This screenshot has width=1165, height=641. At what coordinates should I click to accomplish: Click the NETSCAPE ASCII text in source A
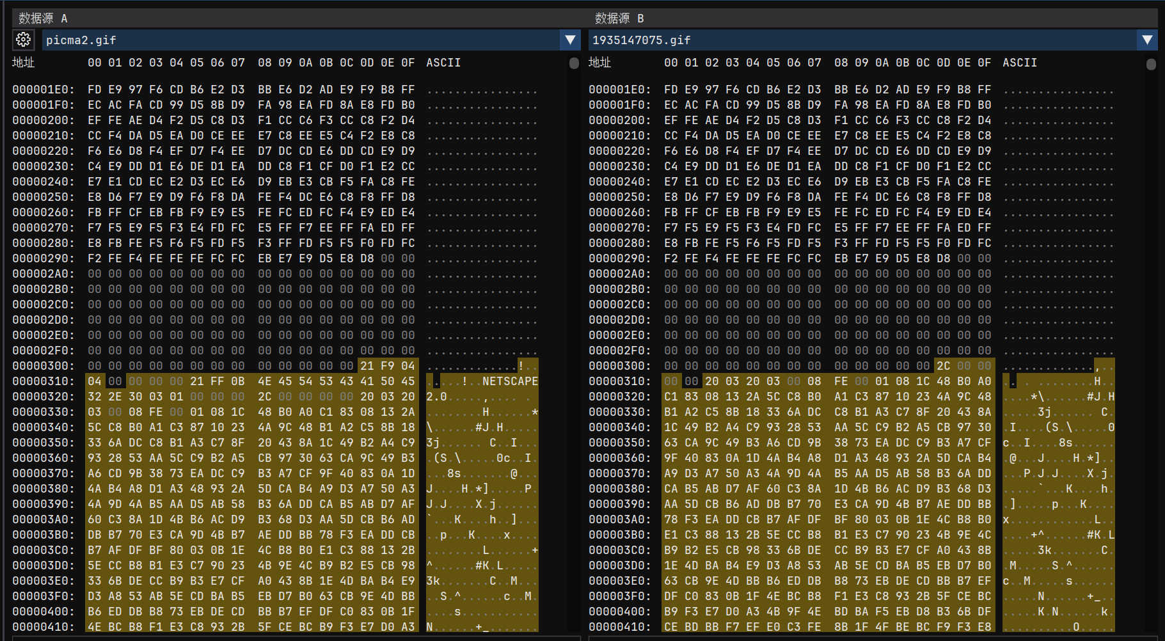[x=511, y=381]
